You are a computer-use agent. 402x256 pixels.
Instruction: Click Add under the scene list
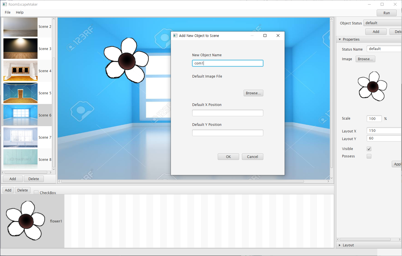13,179
